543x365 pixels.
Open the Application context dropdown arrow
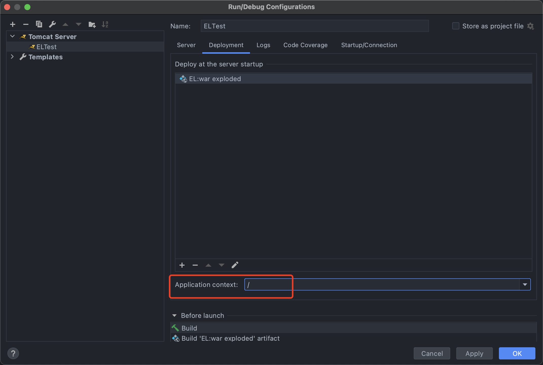click(525, 284)
